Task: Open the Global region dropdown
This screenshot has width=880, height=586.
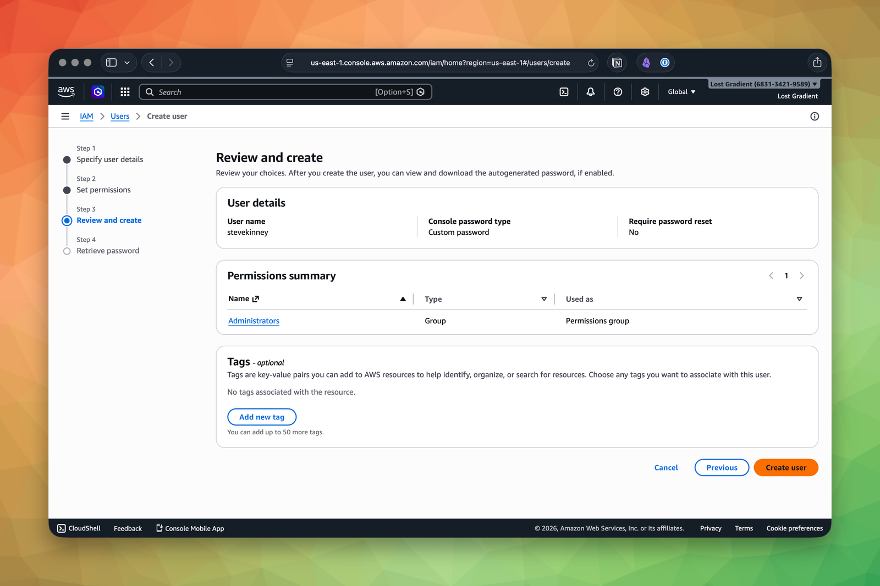Action: (681, 92)
